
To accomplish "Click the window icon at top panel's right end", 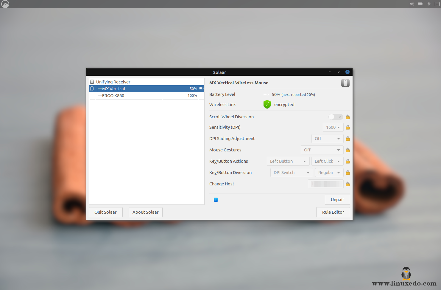I will [437, 4].
